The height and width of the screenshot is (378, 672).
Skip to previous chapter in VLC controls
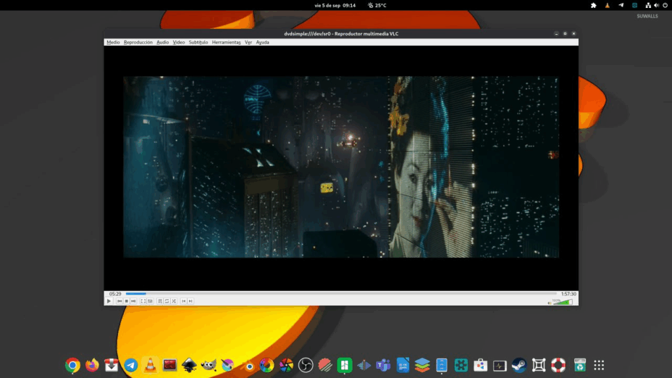[x=119, y=301]
